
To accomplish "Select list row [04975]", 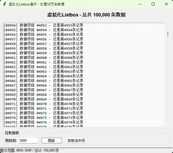I will (43, 122).
